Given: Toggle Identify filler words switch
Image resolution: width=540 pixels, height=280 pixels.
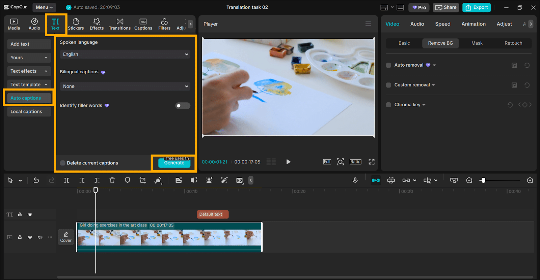Looking at the screenshot, I should click(183, 106).
